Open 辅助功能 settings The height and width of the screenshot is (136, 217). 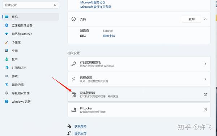[x=31, y=85]
